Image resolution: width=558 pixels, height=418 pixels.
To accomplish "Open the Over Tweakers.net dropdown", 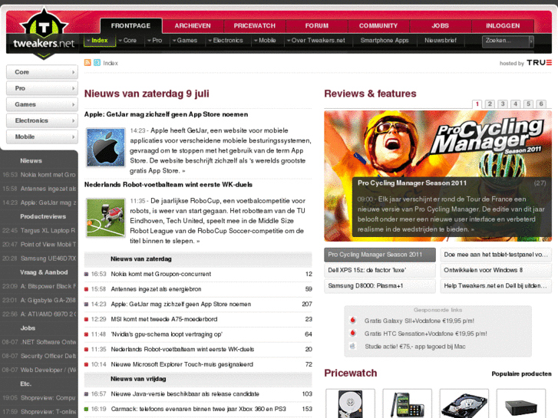I will click(x=316, y=40).
